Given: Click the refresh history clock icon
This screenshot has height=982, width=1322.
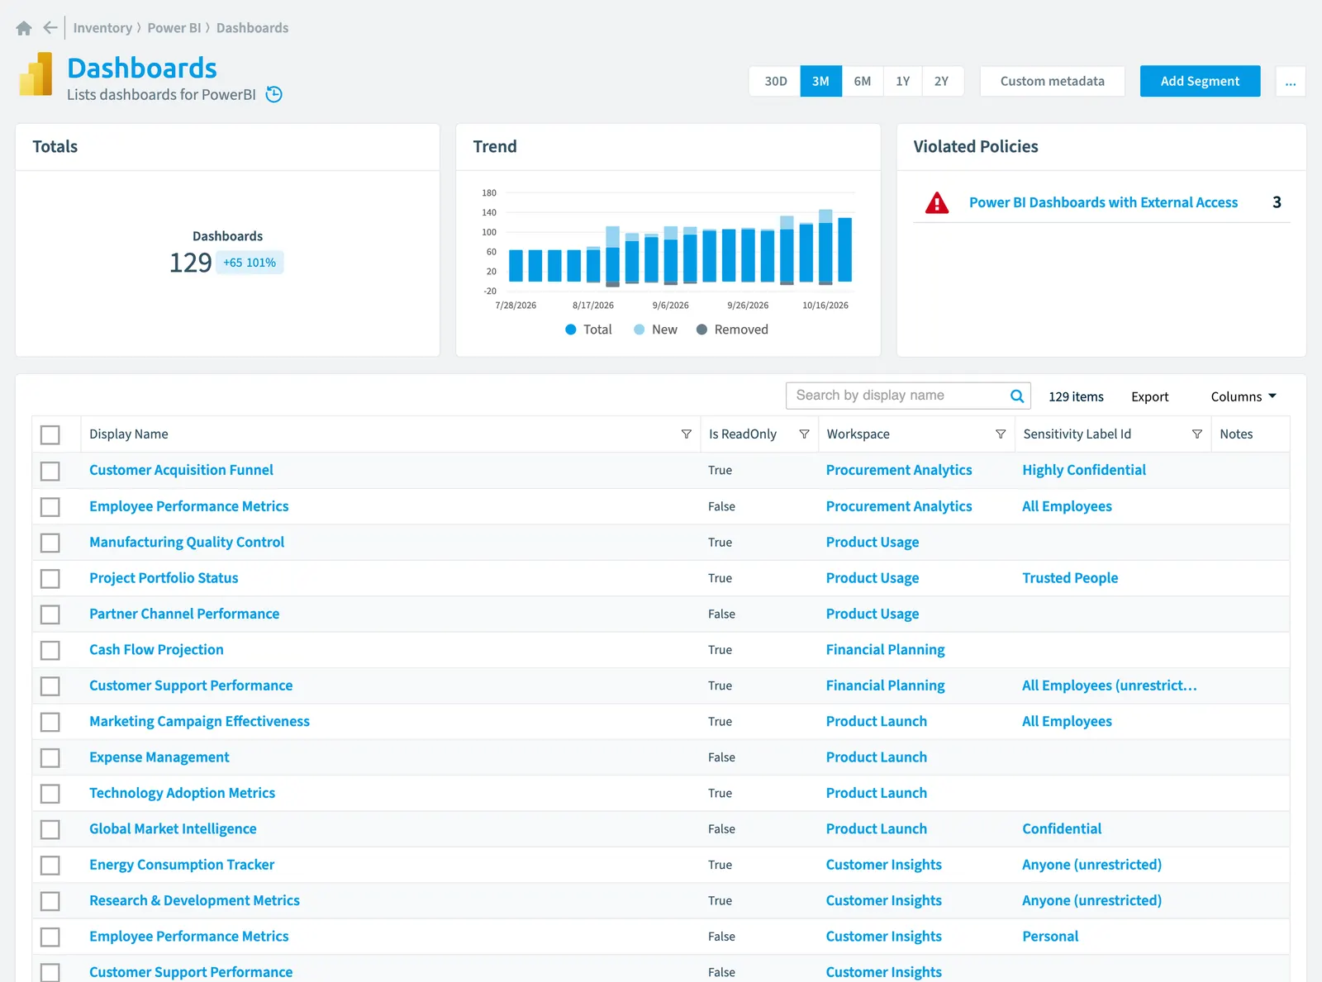Looking at the screenshot, I should coord(274,95).
